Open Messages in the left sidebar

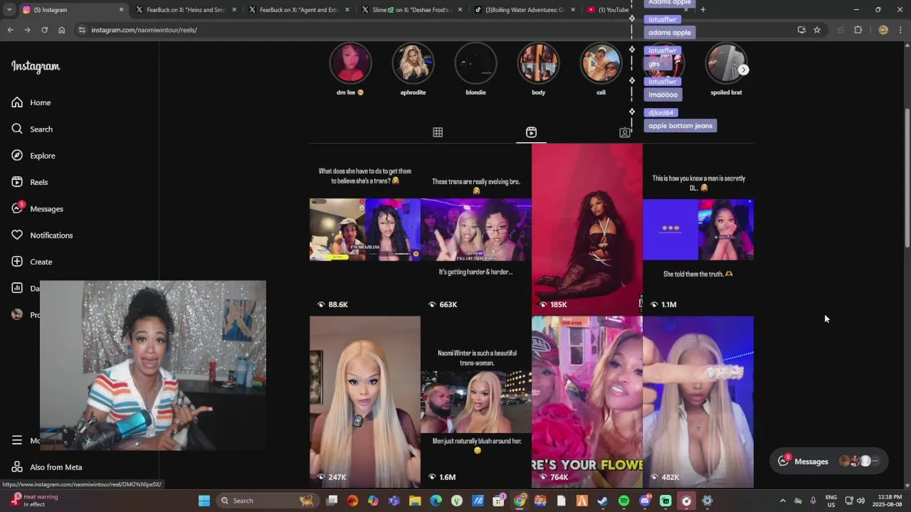[x=37, y=208]
